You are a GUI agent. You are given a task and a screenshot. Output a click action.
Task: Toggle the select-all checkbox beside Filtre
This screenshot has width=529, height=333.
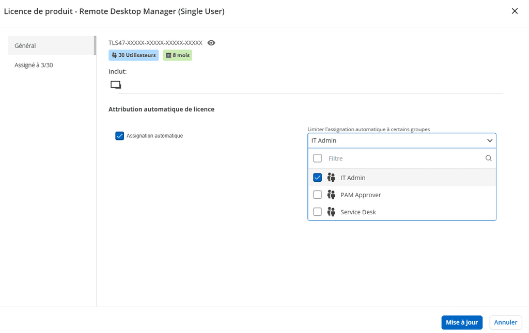tap(318, 158)
